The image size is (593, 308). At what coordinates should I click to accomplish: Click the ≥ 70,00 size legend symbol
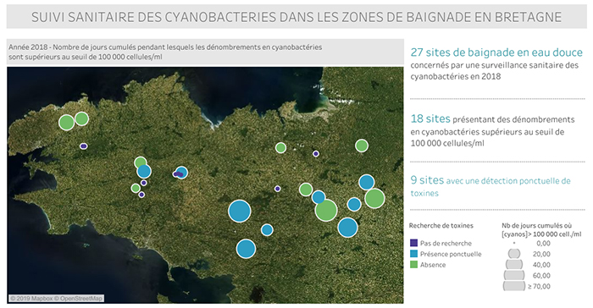514,286
